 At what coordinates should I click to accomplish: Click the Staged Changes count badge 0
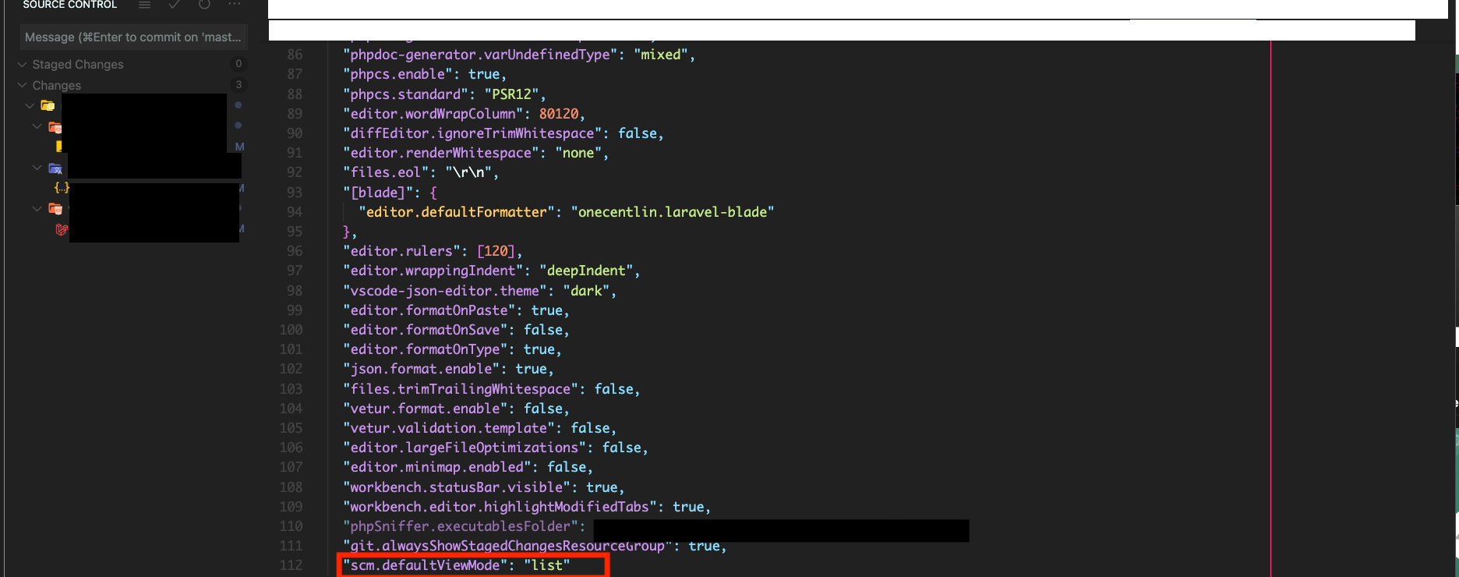238,64
